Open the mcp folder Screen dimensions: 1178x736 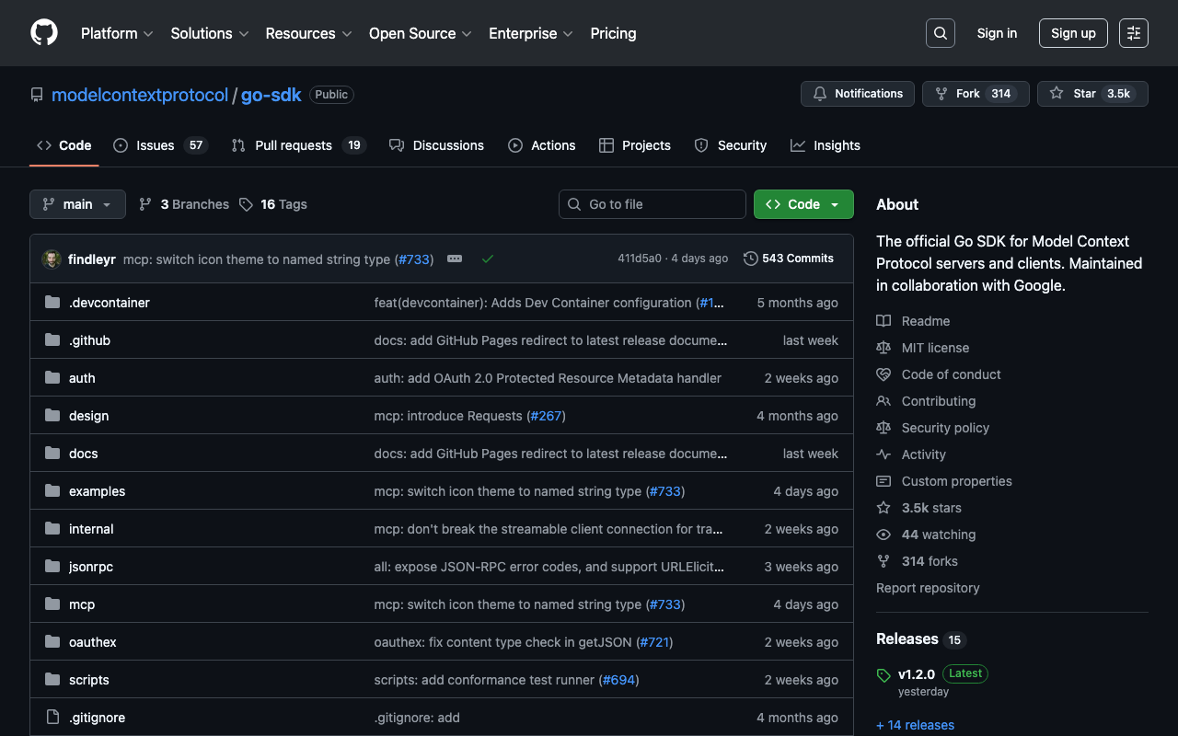tap(82, 604)
